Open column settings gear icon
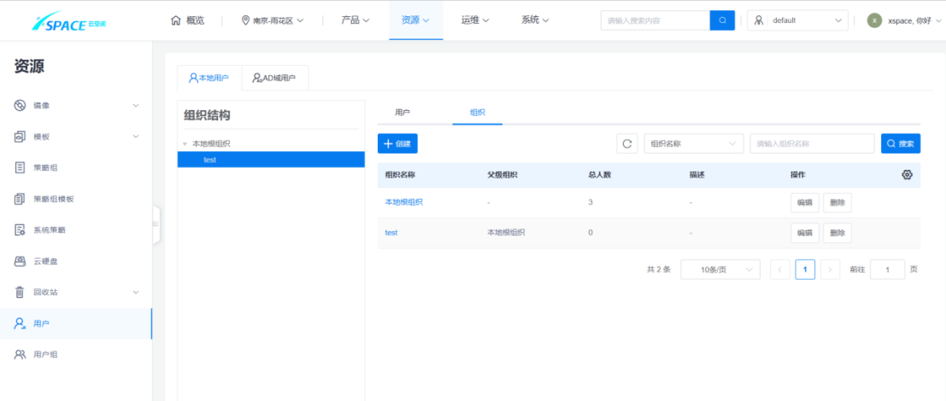This screenshot has width=946, height=401. tap(907, 175)
